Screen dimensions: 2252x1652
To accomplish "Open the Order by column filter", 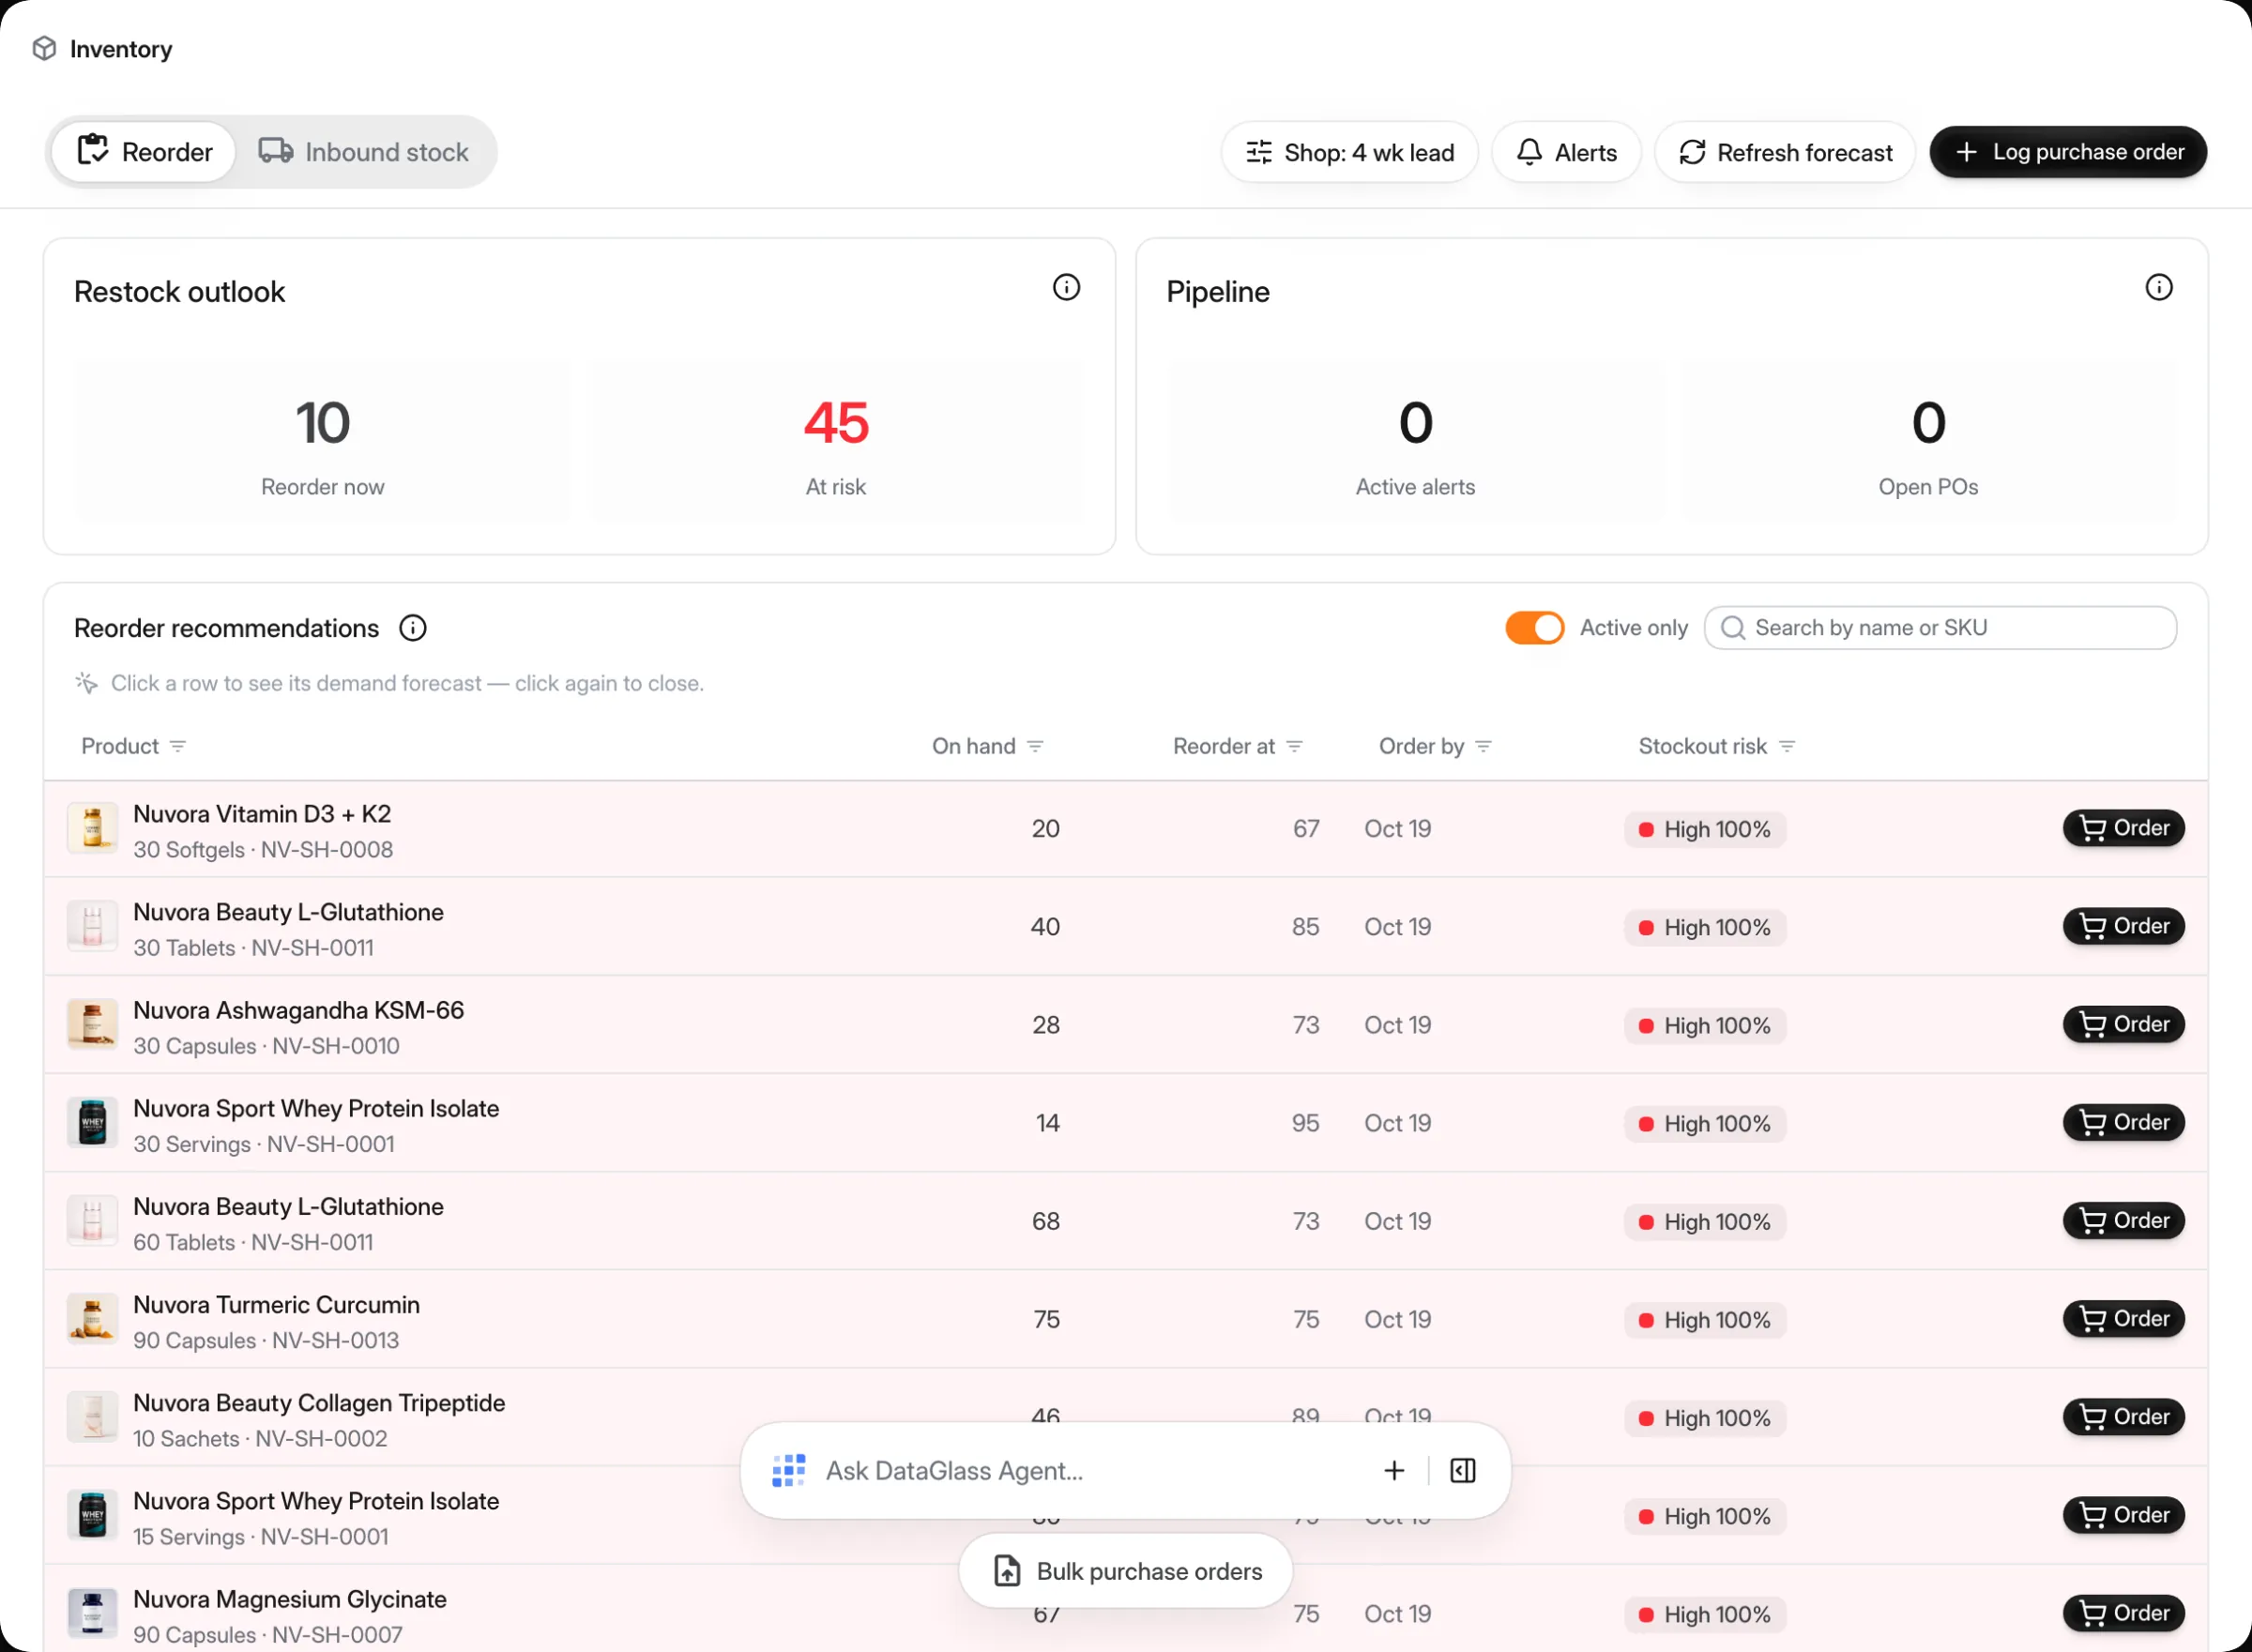I will 1483,747.
